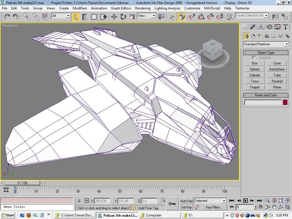Click the time slider at 0 / 100

tap(22, 183)
